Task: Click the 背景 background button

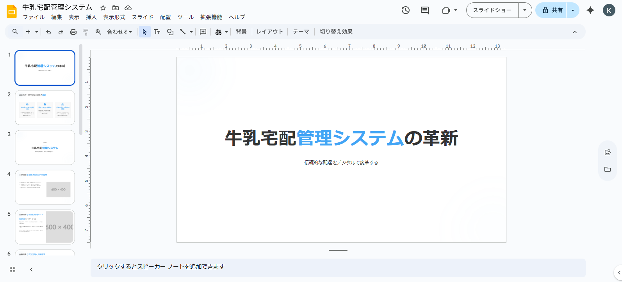Action: [x=241, y=32]
